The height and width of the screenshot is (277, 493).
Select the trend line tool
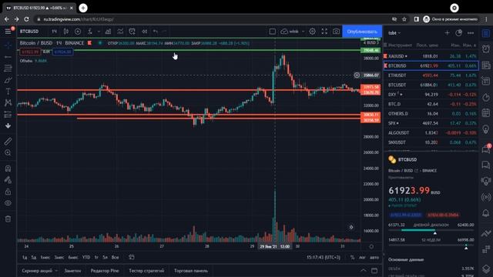tap(8, 57)
